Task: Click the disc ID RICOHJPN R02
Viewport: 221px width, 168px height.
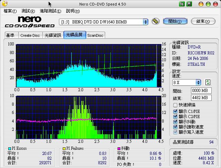Action: [x=201, y=53]
